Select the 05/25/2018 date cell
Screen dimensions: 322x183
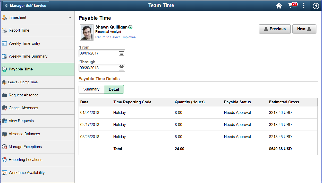[x=90, y=137]
